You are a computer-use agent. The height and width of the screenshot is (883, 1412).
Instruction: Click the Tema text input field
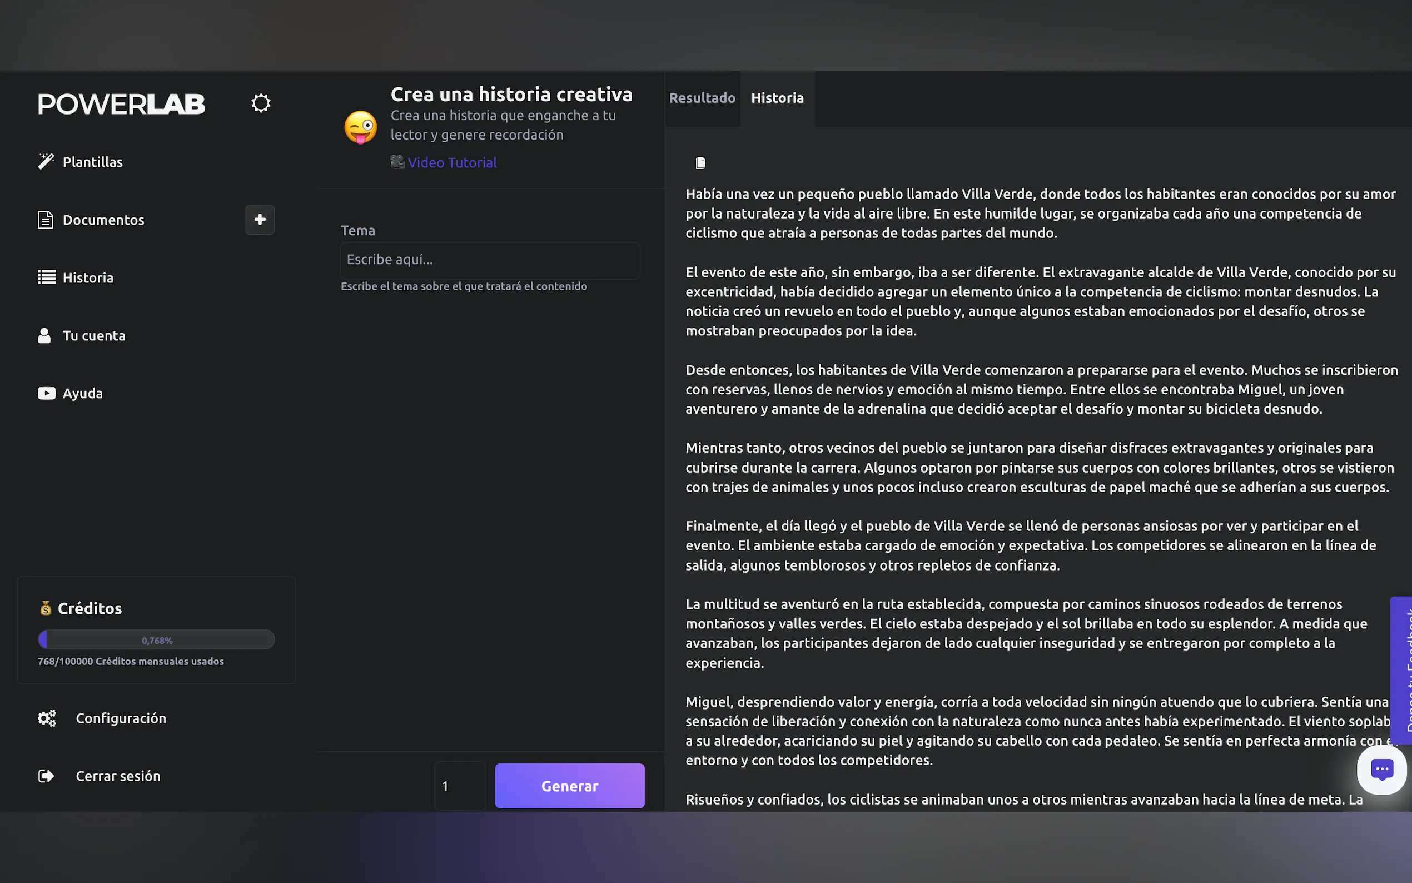click(x=490, y=260)
